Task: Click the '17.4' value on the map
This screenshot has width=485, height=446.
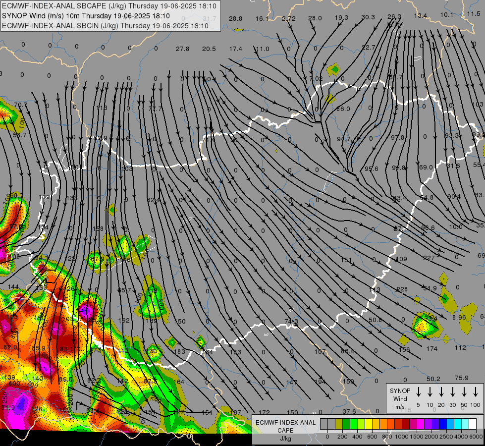Action: 236,49
